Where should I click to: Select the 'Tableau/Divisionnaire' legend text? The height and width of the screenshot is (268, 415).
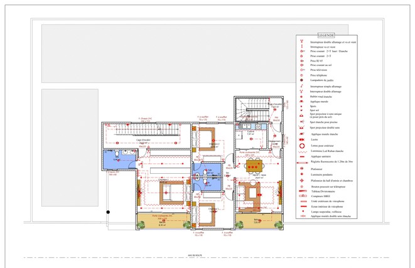click(323, 191)
